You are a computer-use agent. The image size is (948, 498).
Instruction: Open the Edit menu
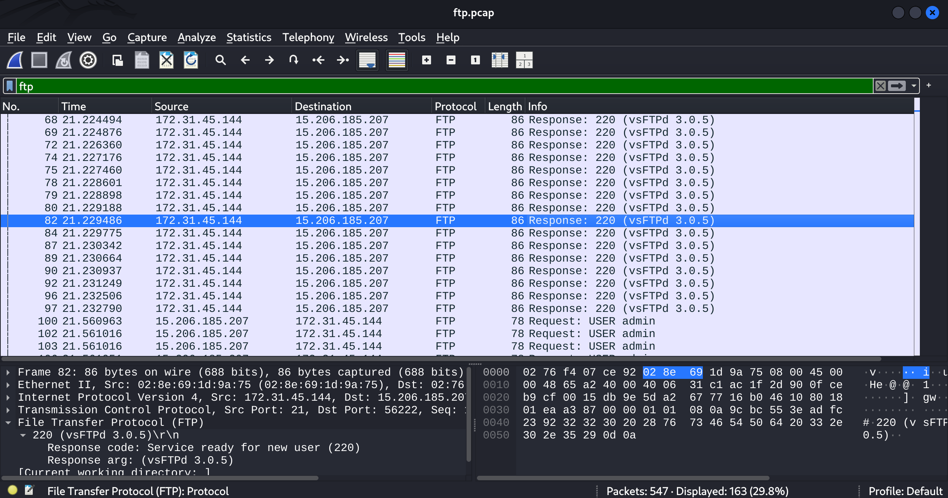click(46, 37)
